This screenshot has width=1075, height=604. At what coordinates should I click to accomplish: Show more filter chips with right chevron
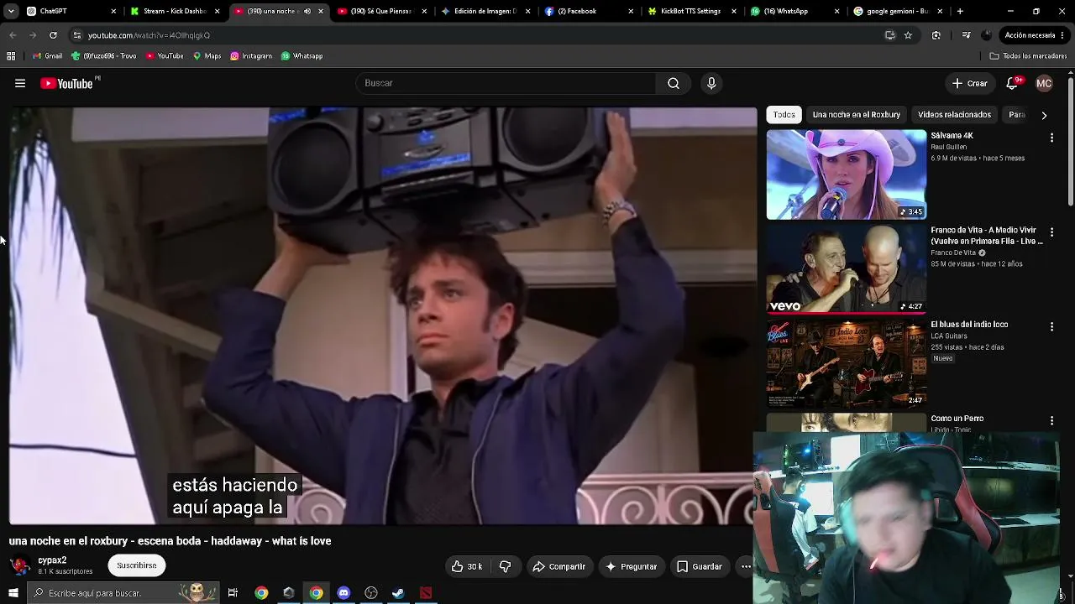point(1044,115)
